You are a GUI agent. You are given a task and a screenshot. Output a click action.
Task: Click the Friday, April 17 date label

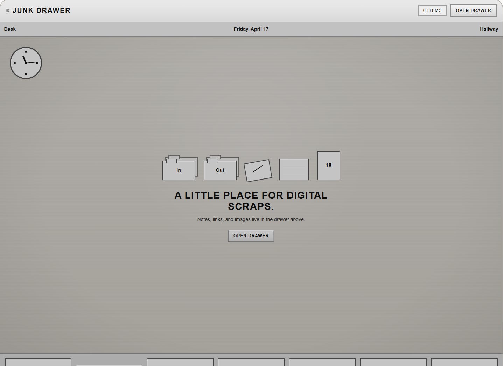click(x=251, y=29)
